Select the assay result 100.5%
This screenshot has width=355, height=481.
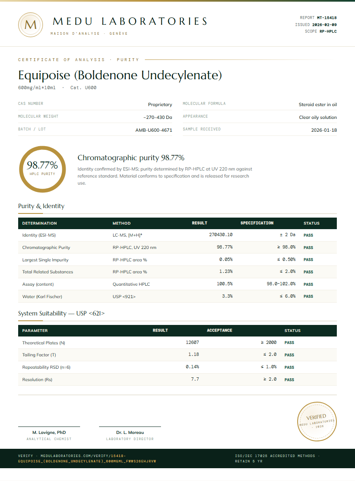(225, 284)
